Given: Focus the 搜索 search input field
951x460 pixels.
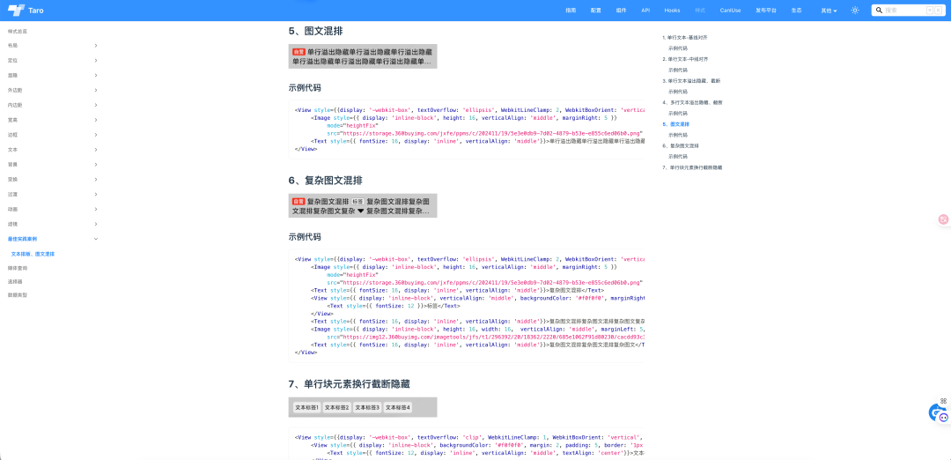Looking at the screenshot, I should tap(907, 11).
